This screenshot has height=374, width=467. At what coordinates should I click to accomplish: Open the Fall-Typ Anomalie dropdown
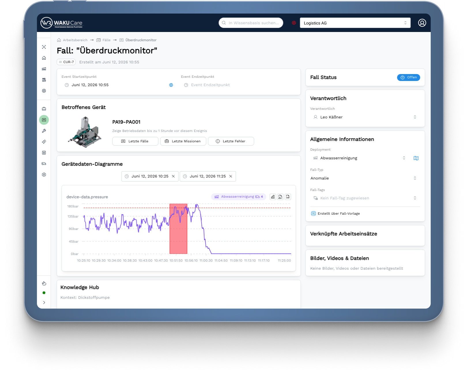point(365,178)
